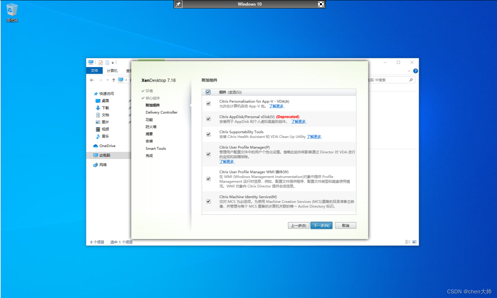The height and width of the screenshot is (298, 497).
Task: Uncheck Citrix AppDisk/Personal vDisk checkbox
Action: [208, 119]
